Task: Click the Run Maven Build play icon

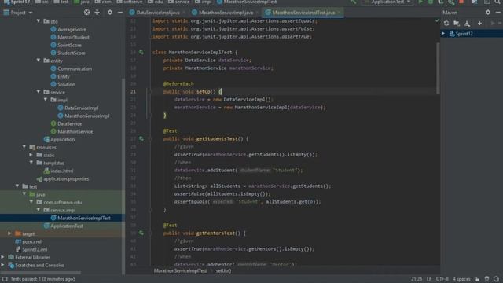Action: 493,24
